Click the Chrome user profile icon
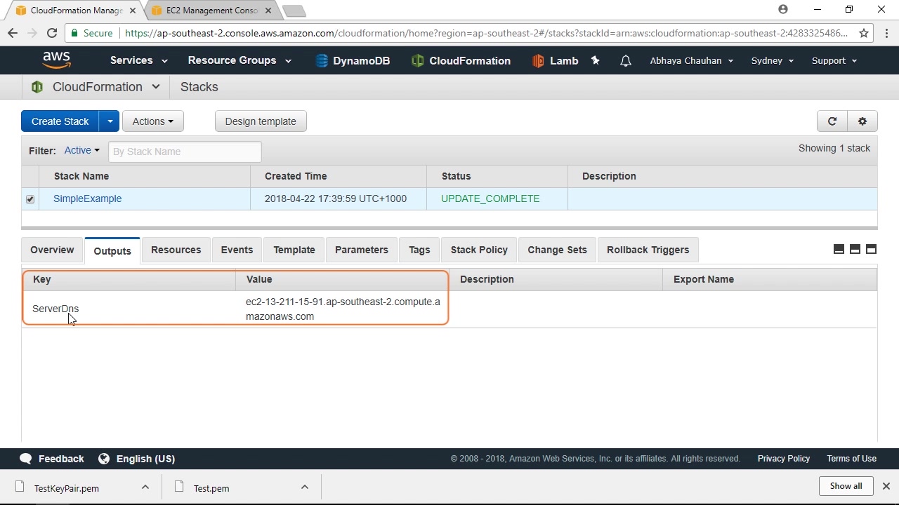899x505 pixels. pyautogui.click(x=783, y=10)
